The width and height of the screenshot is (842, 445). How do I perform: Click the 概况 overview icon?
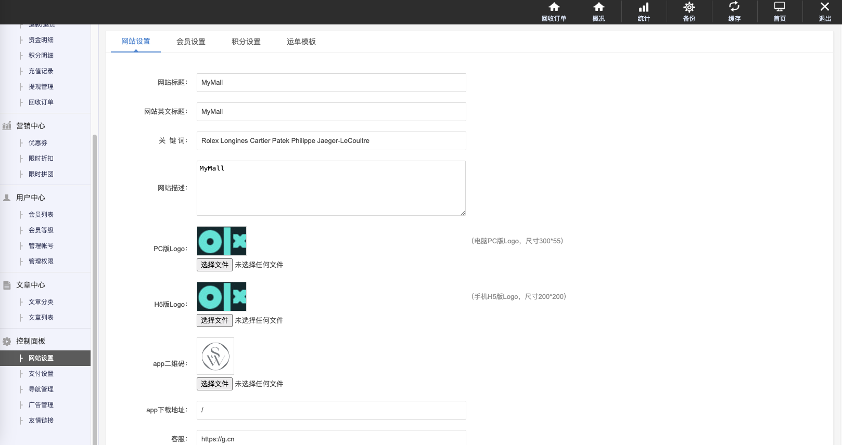coord(598,7)
